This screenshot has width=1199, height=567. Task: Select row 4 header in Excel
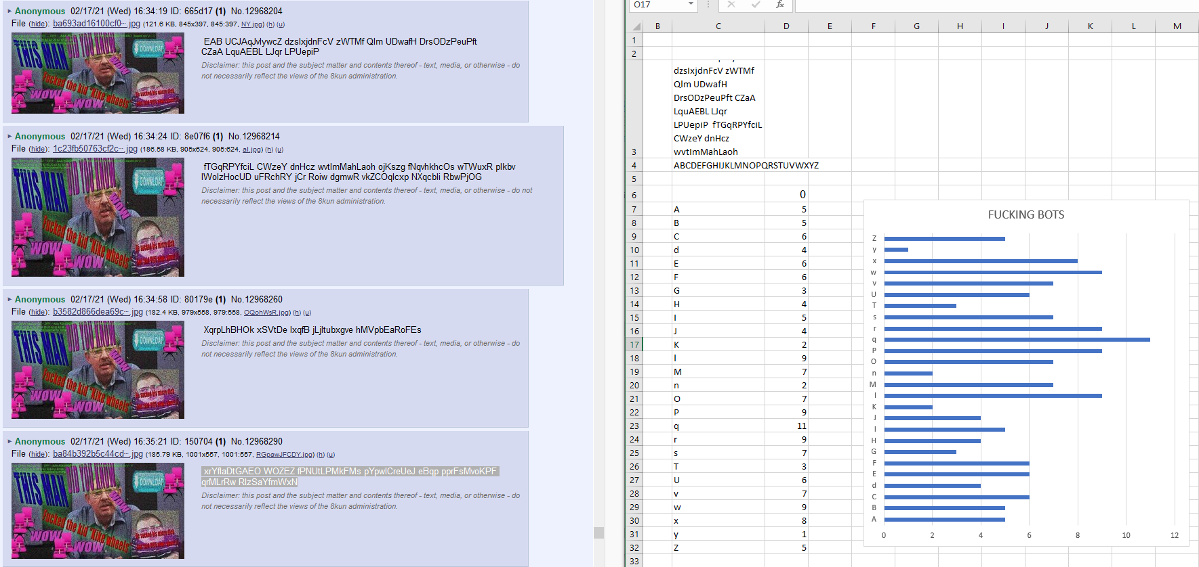[634, 166]
